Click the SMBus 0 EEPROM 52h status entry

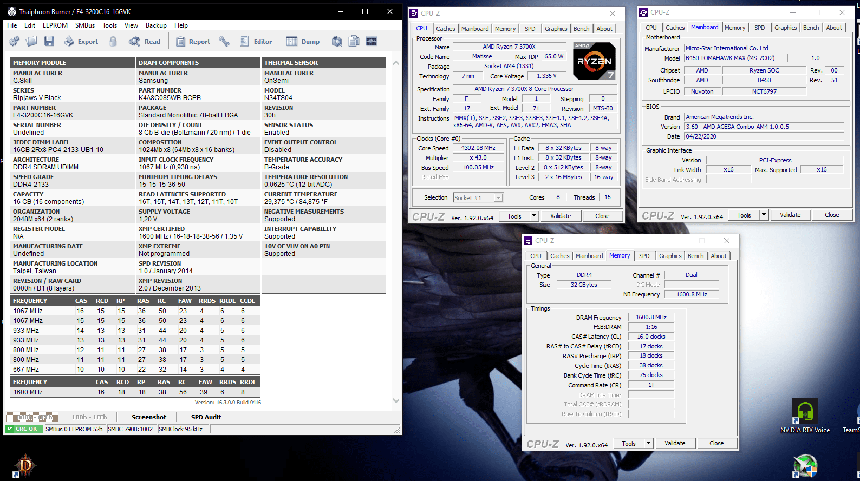tap(75, 429)
